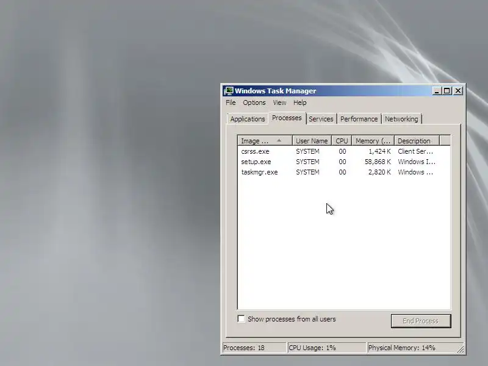
Task: Sort by Image Name column header
Action: click(265, 141)
